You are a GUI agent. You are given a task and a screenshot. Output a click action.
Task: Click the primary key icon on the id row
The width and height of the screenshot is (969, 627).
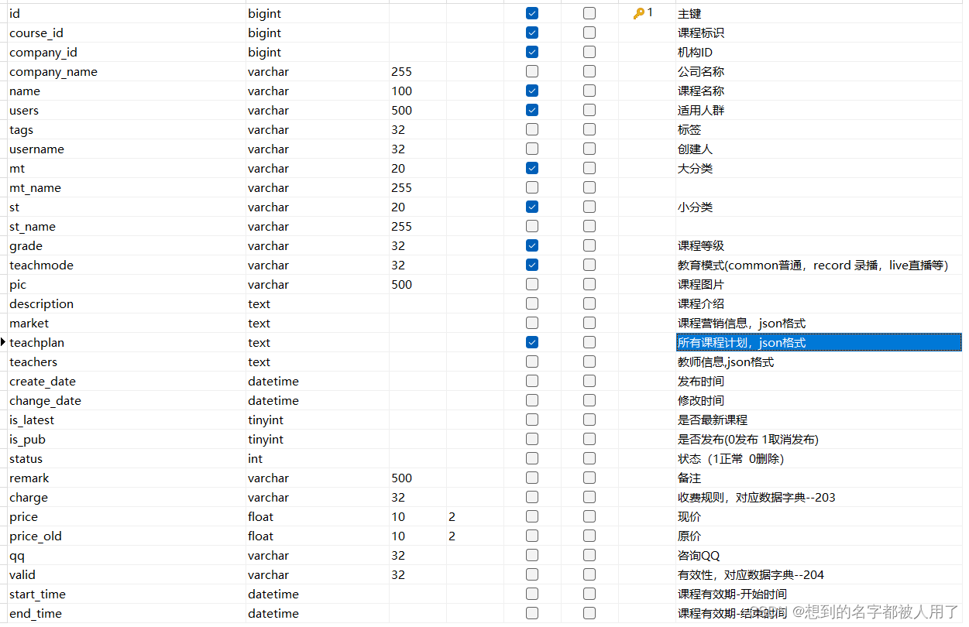pos(640,13)
